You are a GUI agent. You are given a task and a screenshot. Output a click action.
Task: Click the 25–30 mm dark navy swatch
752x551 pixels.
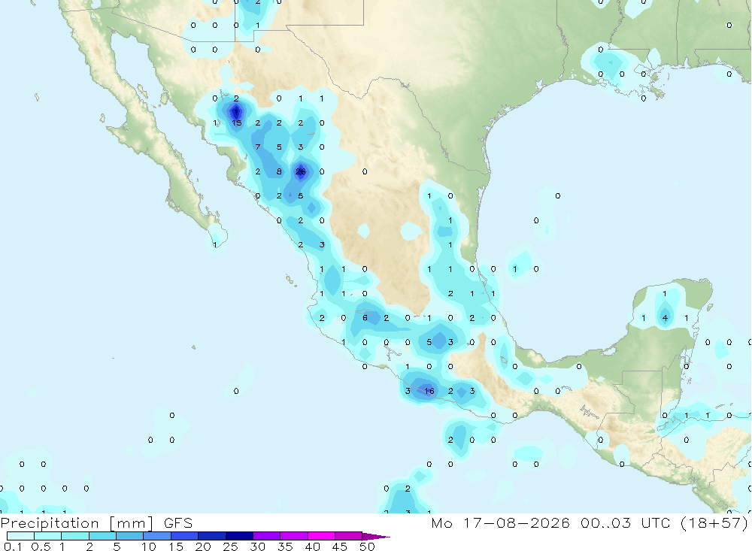(x=239, y=536)
